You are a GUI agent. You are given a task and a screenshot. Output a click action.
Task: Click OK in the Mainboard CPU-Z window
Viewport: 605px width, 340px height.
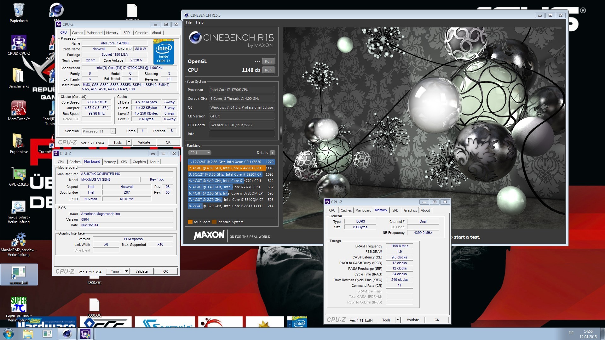[165, 271]
